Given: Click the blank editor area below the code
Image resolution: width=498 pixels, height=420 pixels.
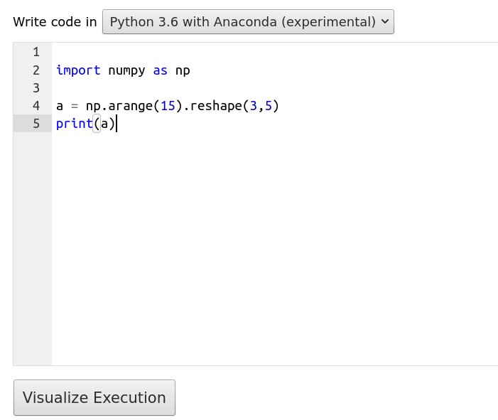Looking at the screenshot, I should (270, 249).
